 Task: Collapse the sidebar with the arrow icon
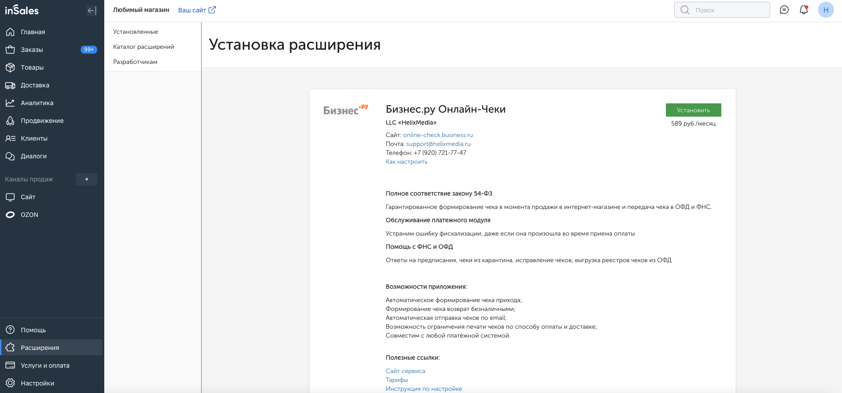(92, 11)
